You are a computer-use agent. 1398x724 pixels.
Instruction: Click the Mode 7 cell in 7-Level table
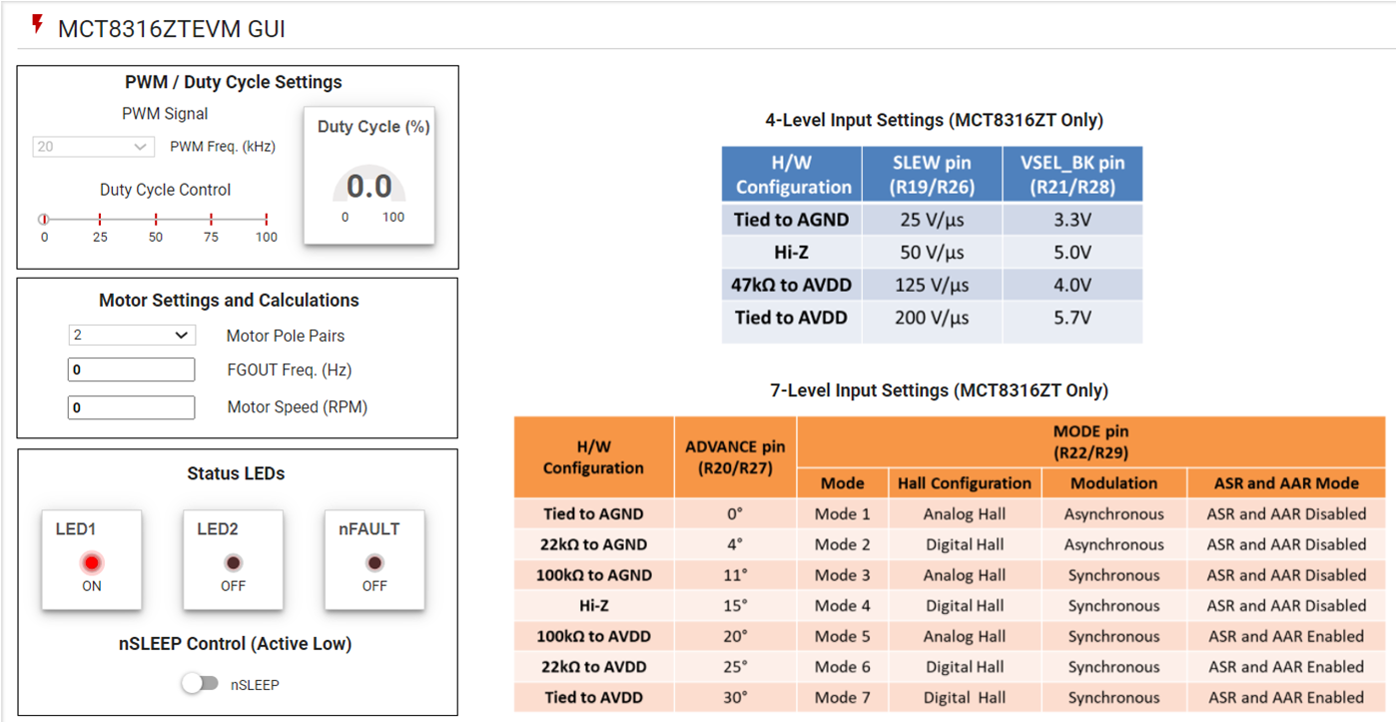842,697
